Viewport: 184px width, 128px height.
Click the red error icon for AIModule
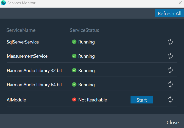click(x=74, y=100)
